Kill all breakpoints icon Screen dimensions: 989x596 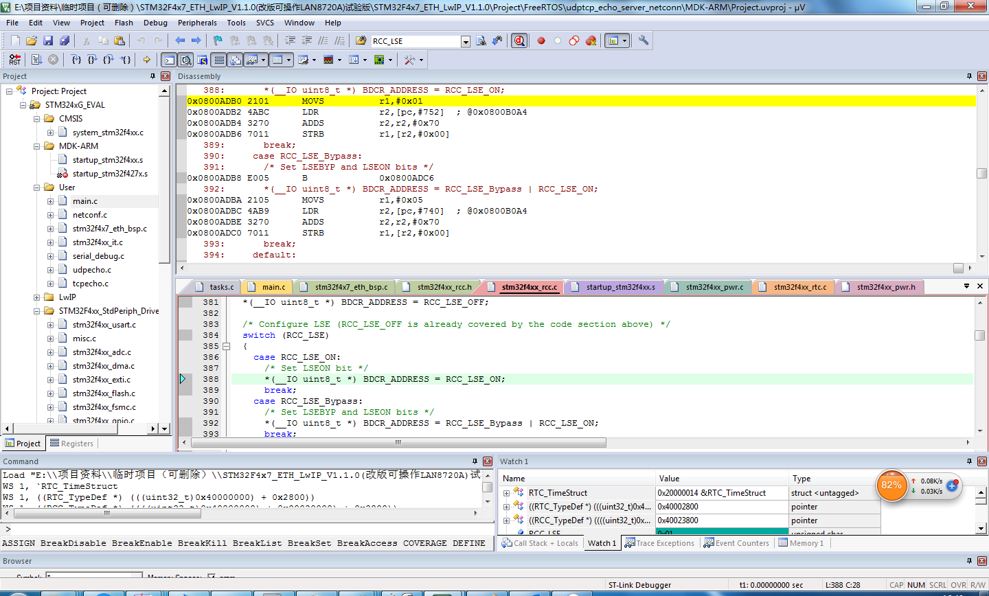pos(591,41)
